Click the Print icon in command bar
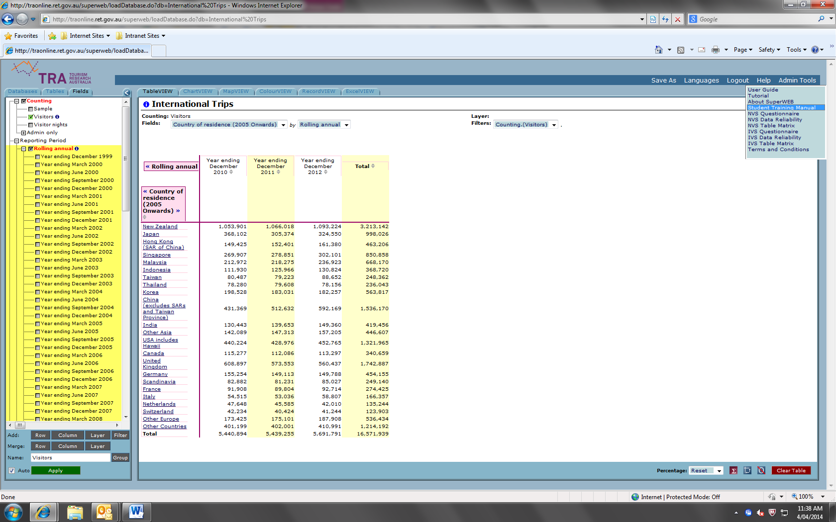The width and height of the screenshot is (836, 522). click(716, 50)
